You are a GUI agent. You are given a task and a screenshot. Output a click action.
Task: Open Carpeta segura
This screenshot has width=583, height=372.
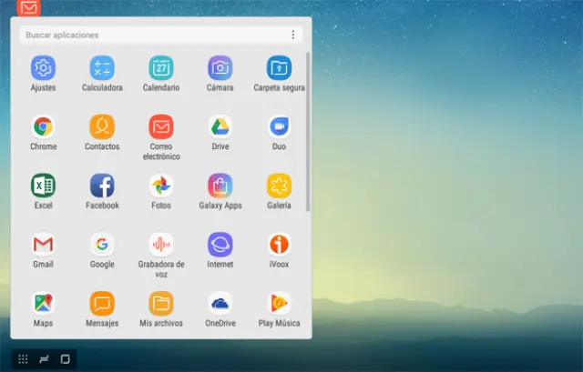click(x=279, y=68)
